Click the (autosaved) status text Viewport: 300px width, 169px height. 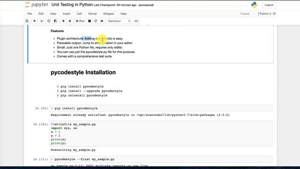tap(146, 5)
